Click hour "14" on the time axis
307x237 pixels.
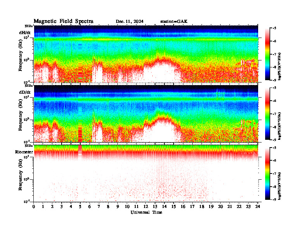pyautogui.click(x=164, y=206)
